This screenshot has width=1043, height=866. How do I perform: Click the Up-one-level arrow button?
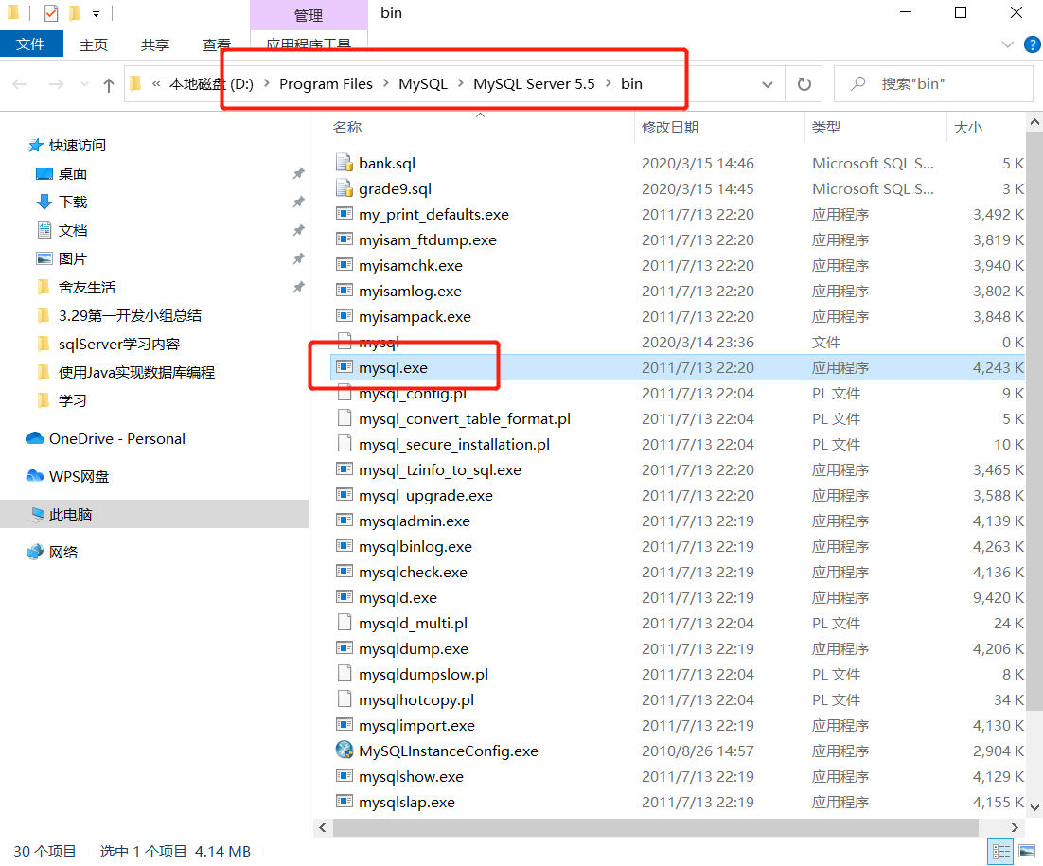coord(109,84)
